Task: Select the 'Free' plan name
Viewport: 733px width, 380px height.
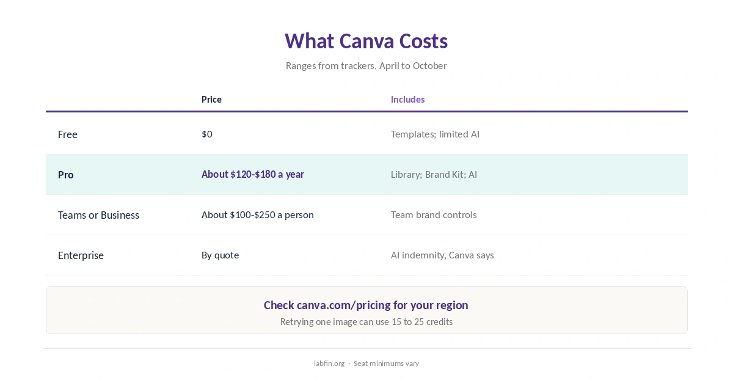Action: pyautogui.click(x=68, y=134)
